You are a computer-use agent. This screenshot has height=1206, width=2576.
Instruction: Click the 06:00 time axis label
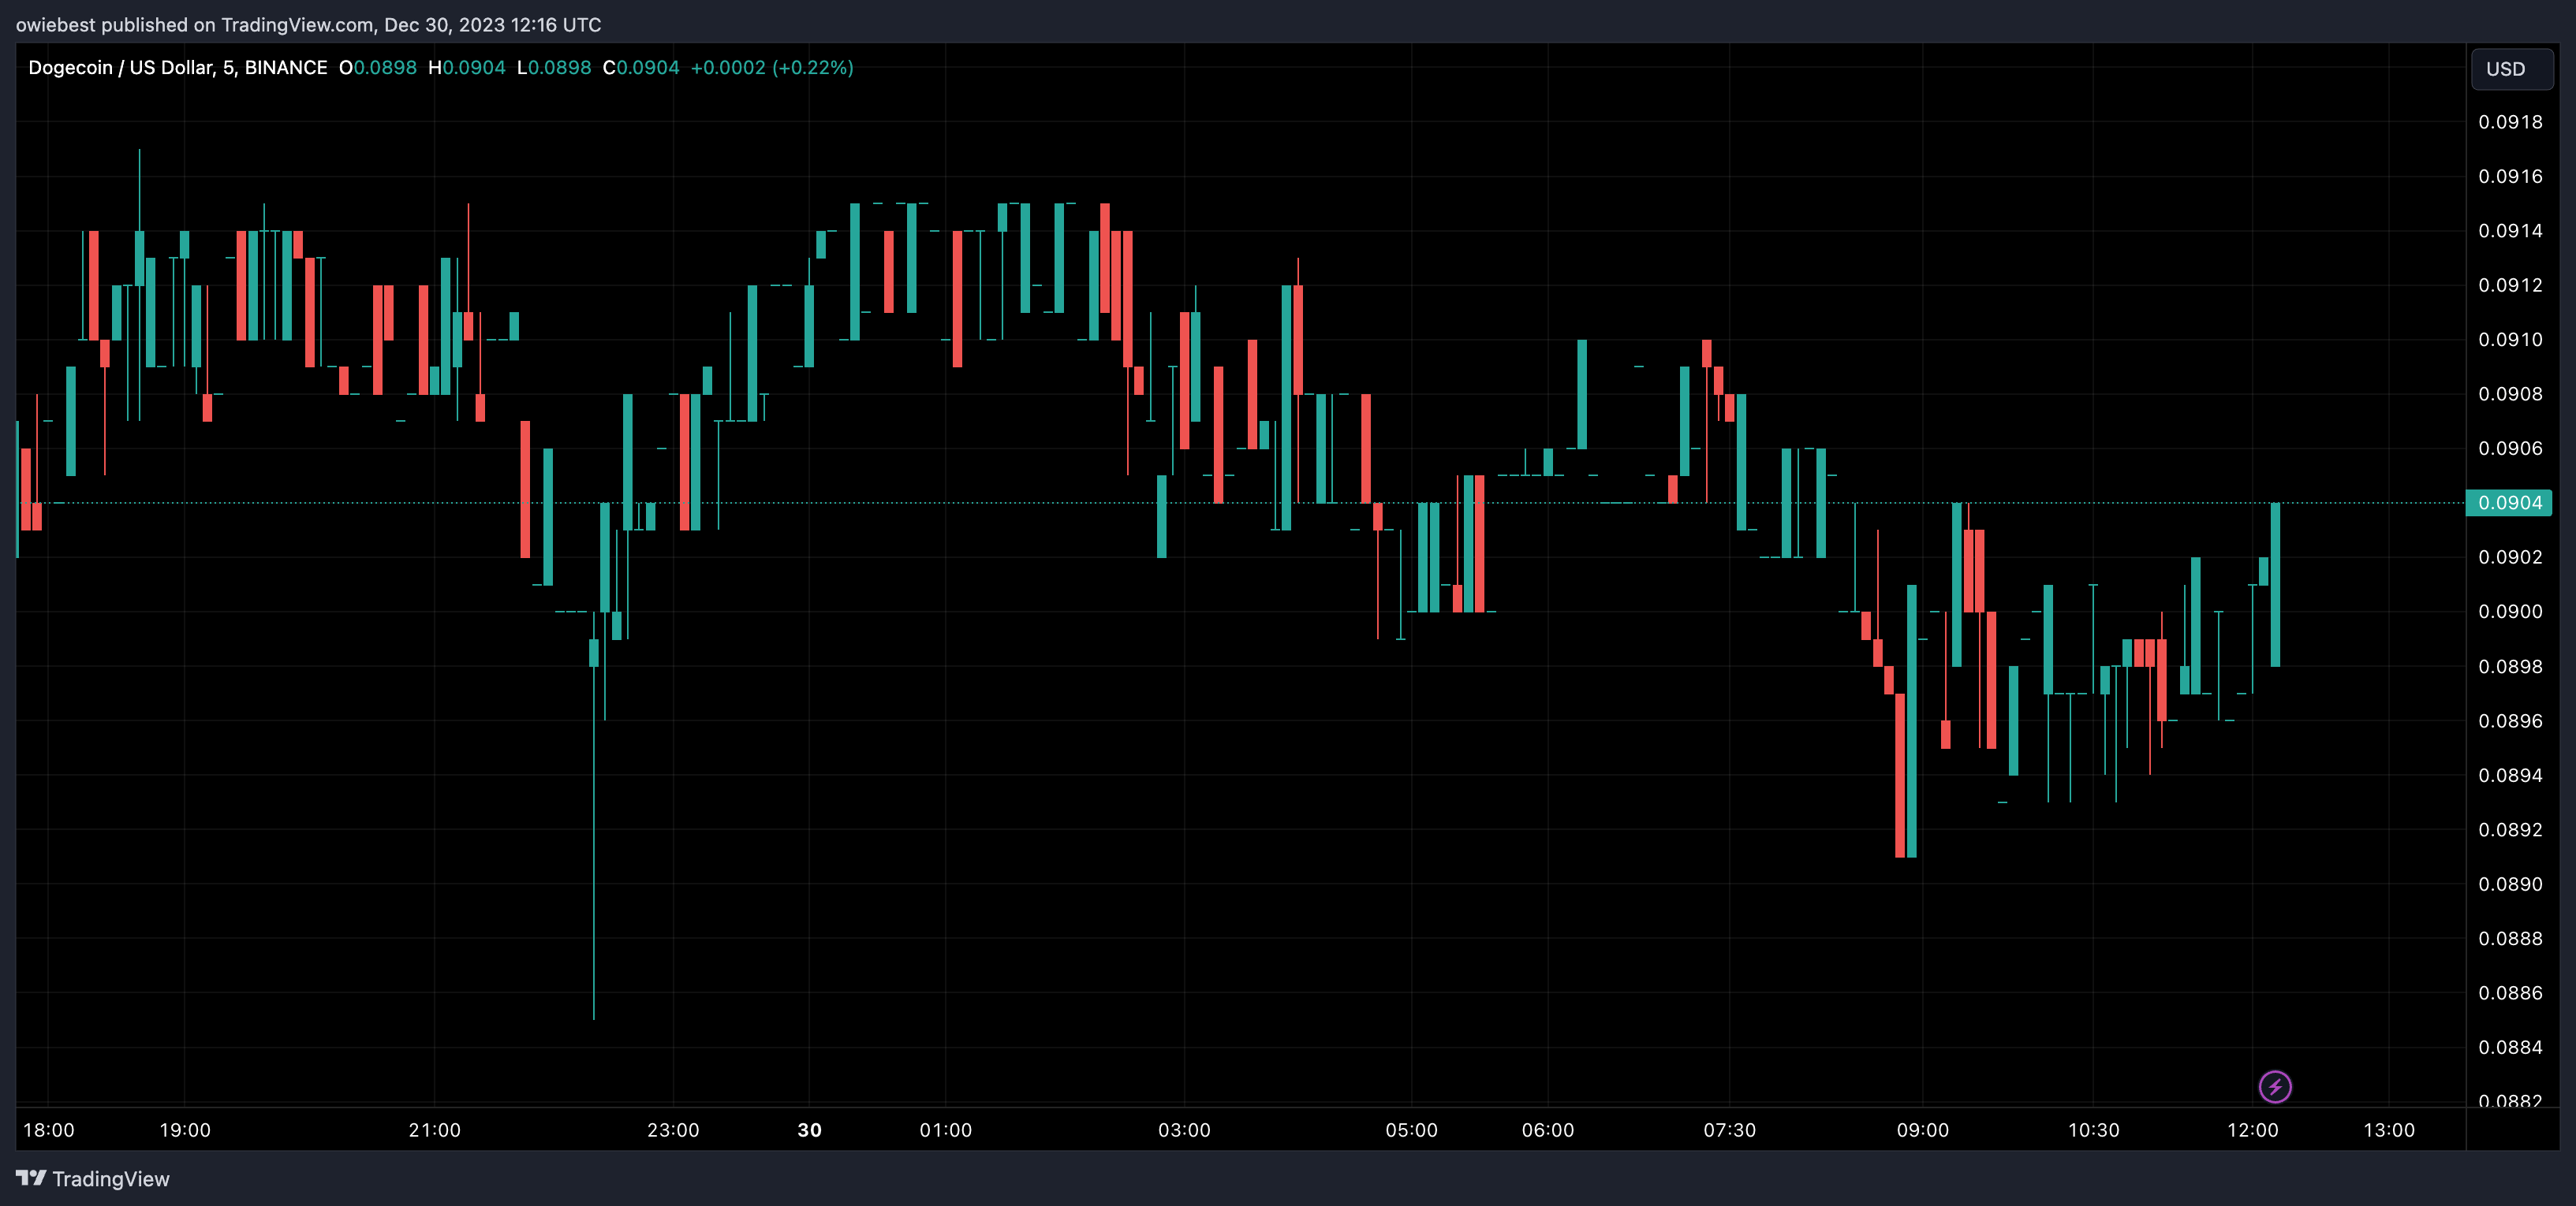click(1547, 1130)
